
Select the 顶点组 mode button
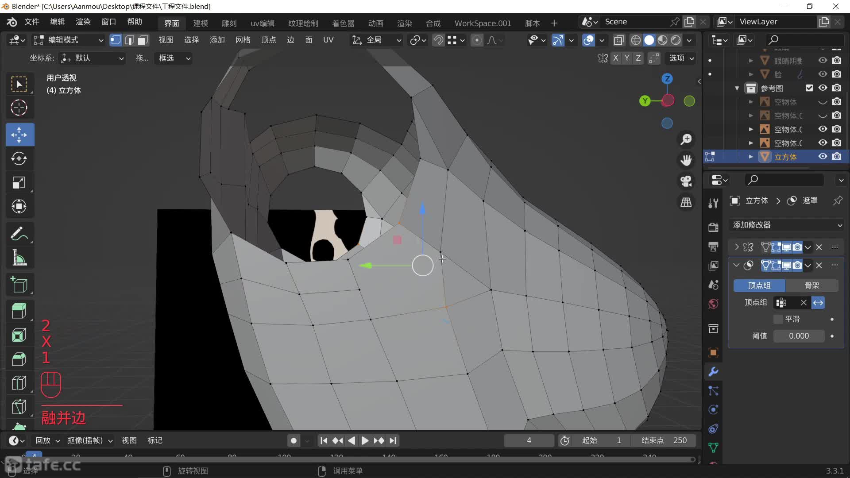(x=759, y=285)
